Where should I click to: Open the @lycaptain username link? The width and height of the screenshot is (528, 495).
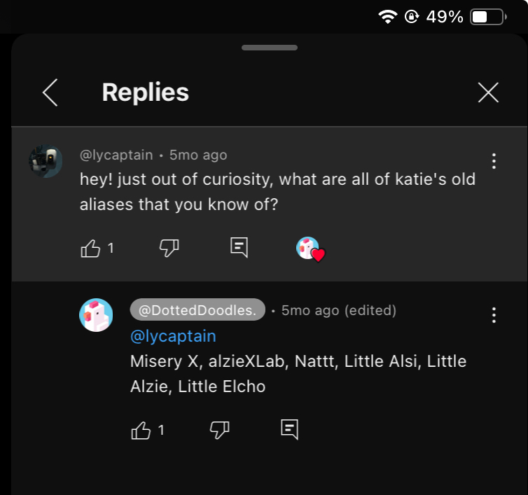(x=116, y=155)
